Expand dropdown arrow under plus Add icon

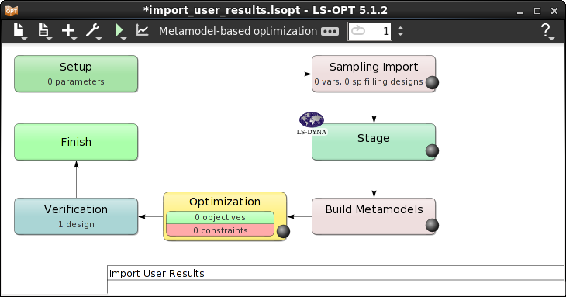point(74,38)
